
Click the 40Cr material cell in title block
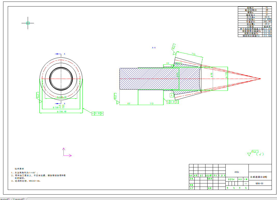tap(237, 172)
